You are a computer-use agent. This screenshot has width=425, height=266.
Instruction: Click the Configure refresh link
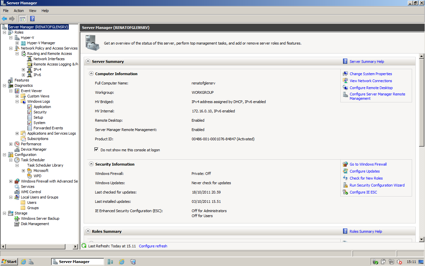point(153,246)
